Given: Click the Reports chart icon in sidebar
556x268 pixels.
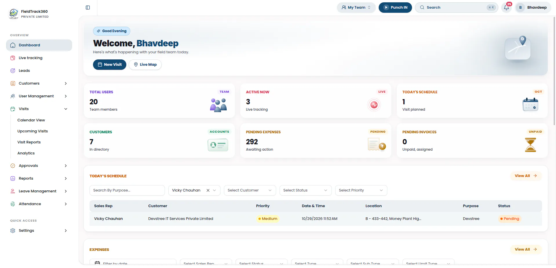Looking at the screenshot, I should pyautogui.click(x=13, y=178).
